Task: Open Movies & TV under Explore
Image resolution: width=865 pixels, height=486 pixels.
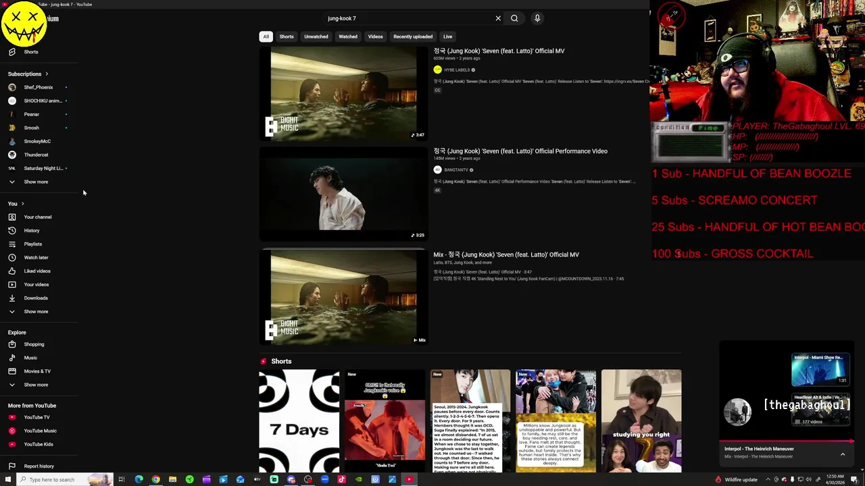Action: tap(37, 371)
